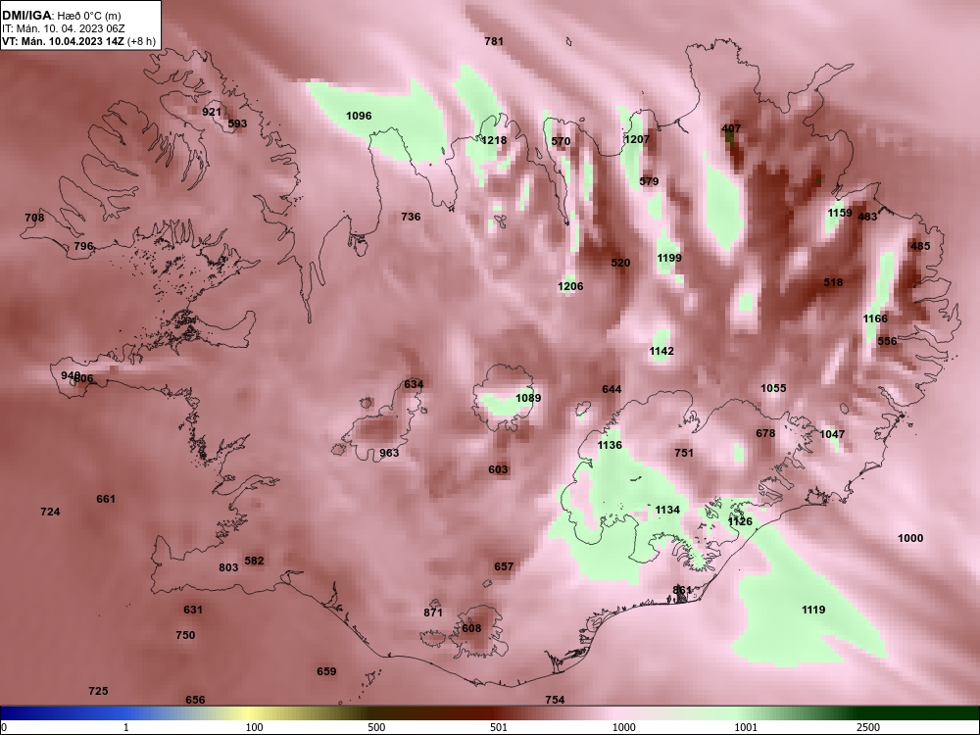The height and width of the screenshot is (735, 980).
Task: Click the coastal map value 861
Action: (x=682, y=590)
